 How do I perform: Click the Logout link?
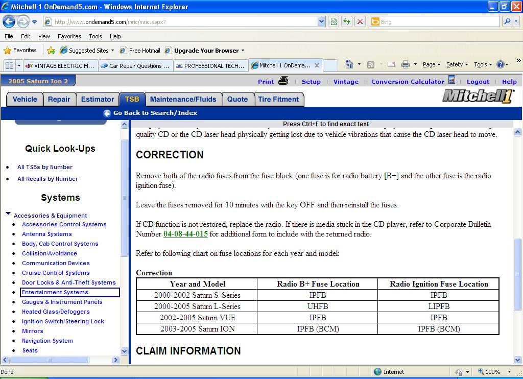pos(478,82)
